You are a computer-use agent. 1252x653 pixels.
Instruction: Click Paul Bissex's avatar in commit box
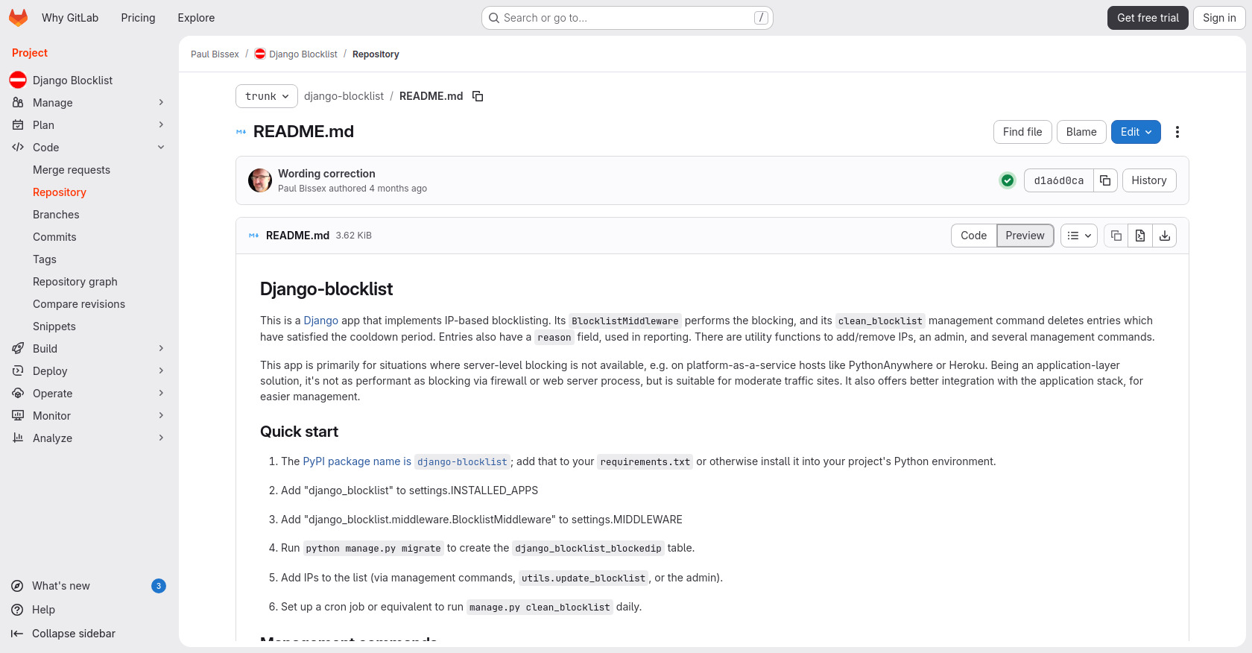(x=260, y=180)
